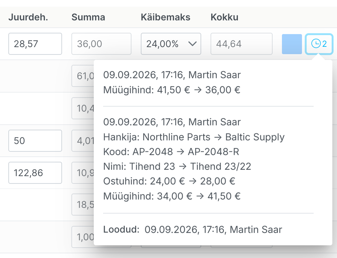The width and height of the screenshot is (337, 258).
Task: Click the Käibemaks column header
Action: coord(165,17)
